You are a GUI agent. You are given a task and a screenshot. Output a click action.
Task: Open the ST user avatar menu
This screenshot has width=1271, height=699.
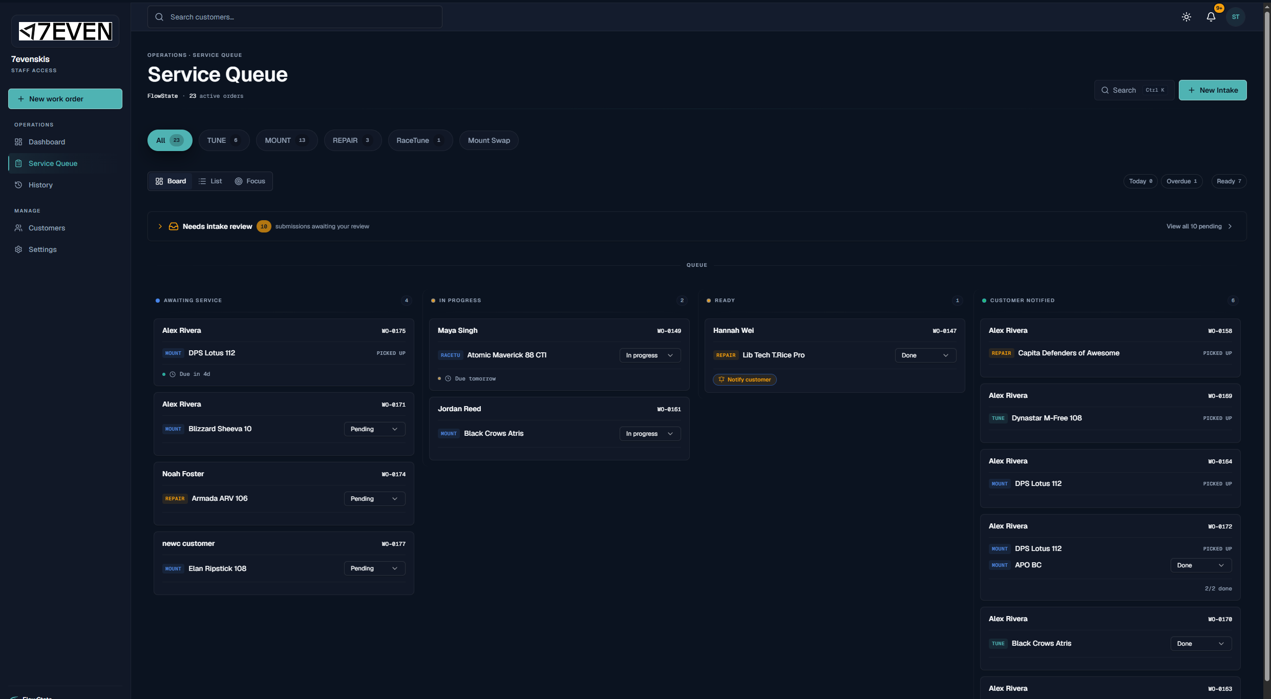click(1235, 17)
